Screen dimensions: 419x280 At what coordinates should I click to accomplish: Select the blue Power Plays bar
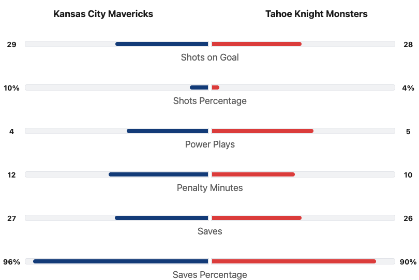click(x=167, y=131)
